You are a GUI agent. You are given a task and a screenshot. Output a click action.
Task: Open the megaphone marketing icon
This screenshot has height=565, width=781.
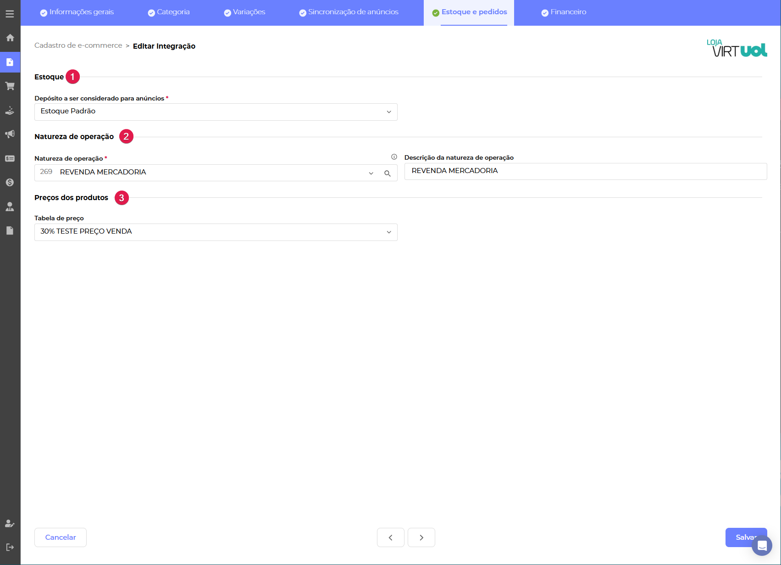coord(10,134)
